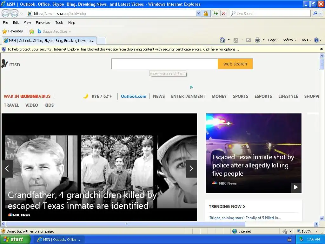Click the status bar error warning icon
Viewport: 325px width, 244px height.
[3, 231]
